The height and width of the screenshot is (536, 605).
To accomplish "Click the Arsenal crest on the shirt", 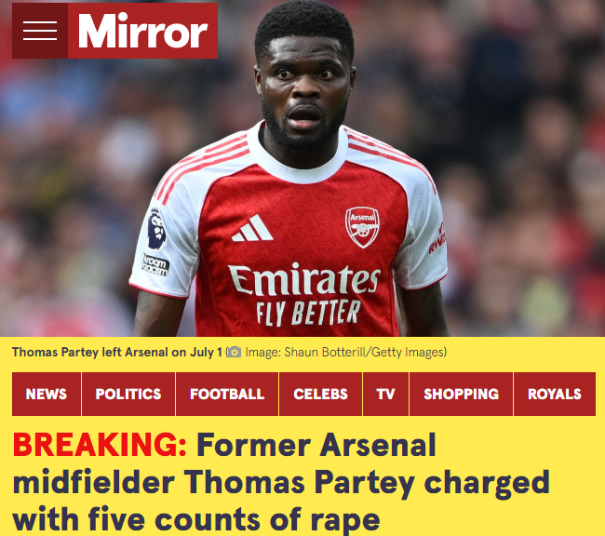I will coord(362,227).
